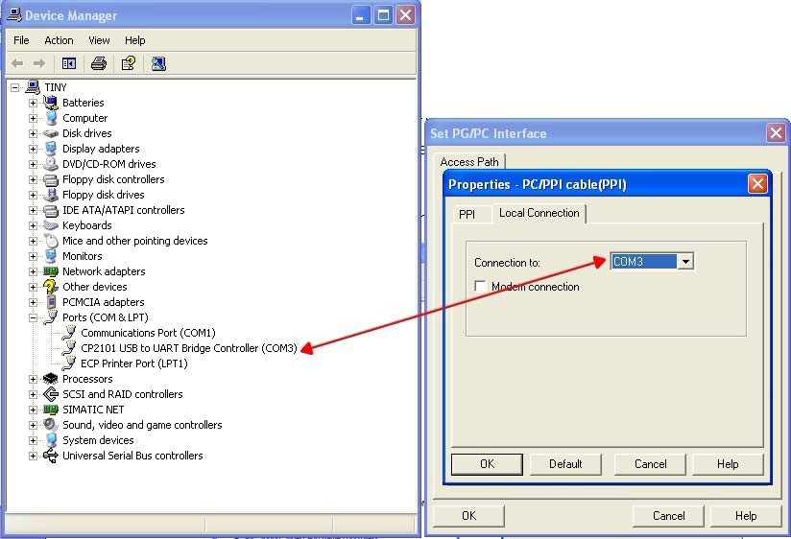791x539 pixels.
Task: Click Cancel in the PC/PPI cable Properties dialog
Action: [x=650, y=464]
